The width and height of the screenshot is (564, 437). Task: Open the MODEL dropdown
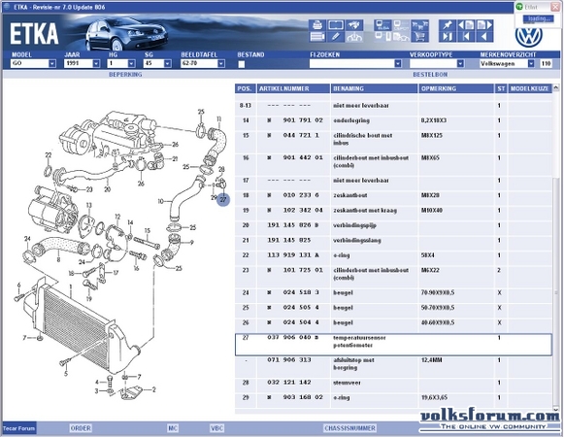tap(52, 63)
